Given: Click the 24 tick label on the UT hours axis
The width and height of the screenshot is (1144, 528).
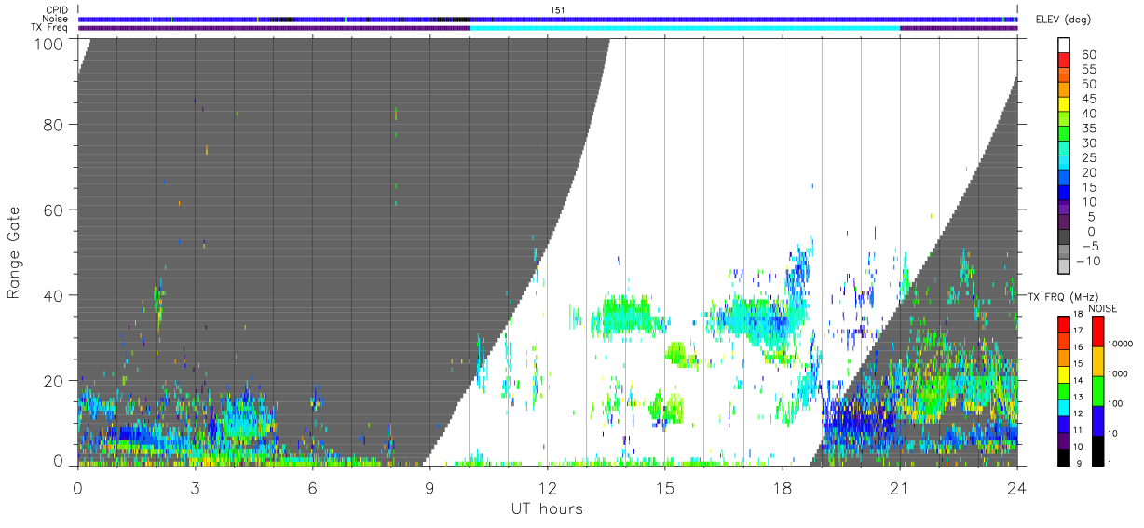Looking at the screenshot, I should [x=1016, y=487].
